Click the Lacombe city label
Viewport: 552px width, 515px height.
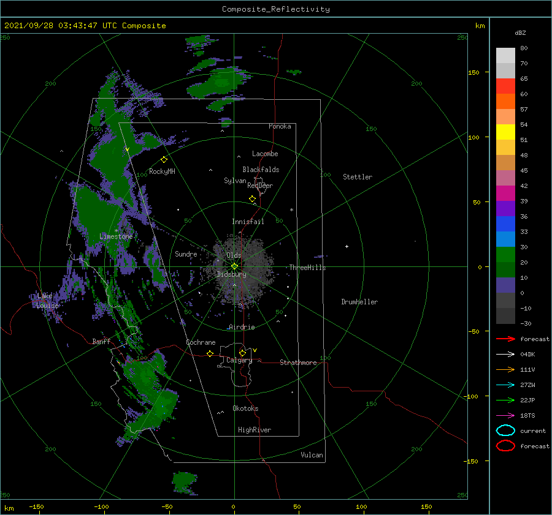coord(265,154)
